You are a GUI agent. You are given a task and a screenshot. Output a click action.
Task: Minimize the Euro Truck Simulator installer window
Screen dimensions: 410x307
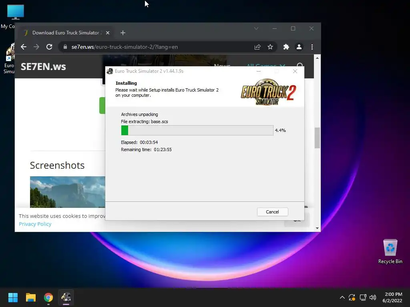click(x=259, y=71)
